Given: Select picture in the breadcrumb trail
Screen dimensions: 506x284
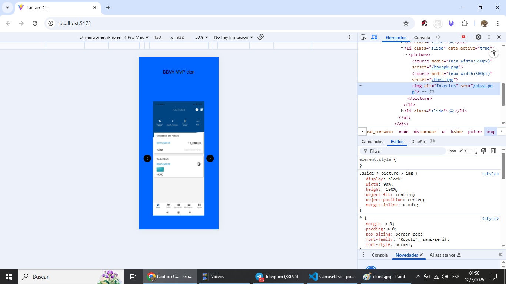Looking at the screenshot, I should tap(475, 132).
